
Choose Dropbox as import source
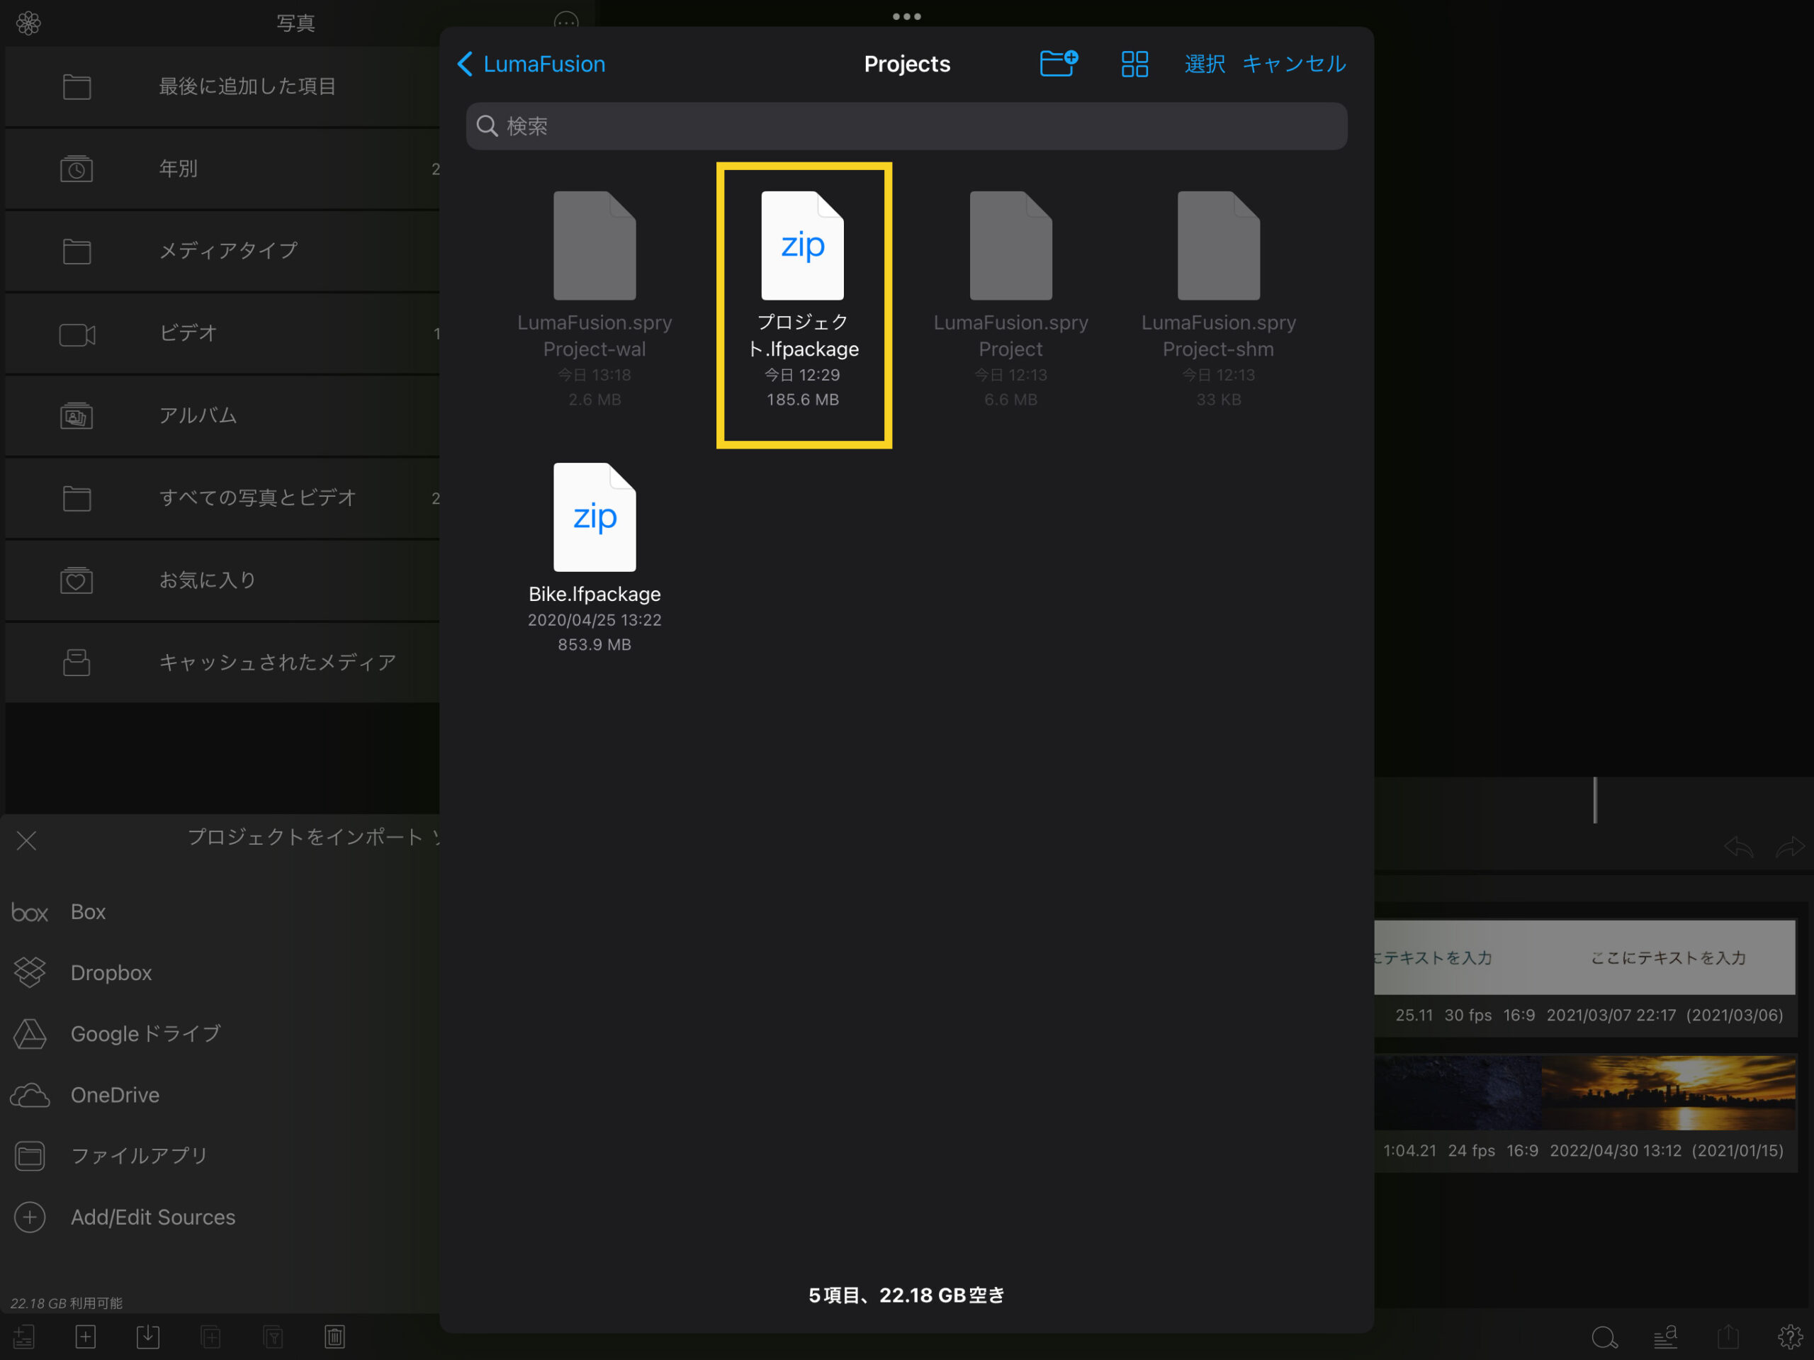tap(220, 973)
